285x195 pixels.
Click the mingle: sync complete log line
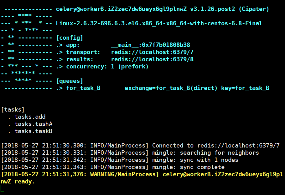click(x=113, y=167)
